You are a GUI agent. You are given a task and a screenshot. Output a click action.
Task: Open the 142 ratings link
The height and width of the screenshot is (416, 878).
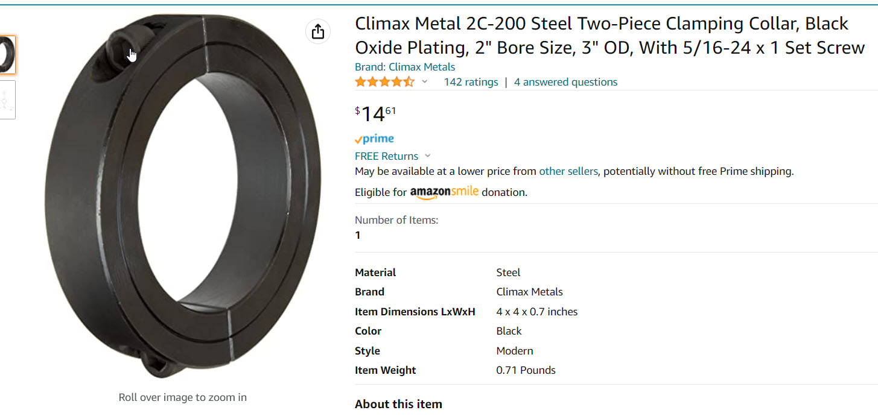pos(471,82)
